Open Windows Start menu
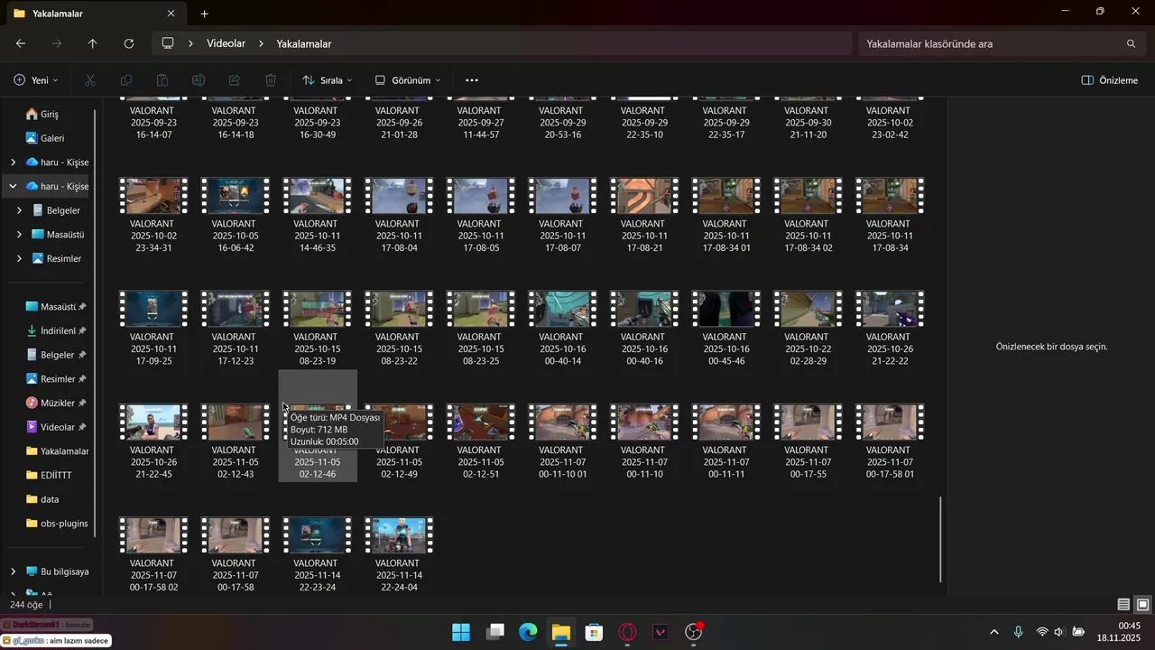This screenshot has height=650, width=1155. tap(461, 632)
